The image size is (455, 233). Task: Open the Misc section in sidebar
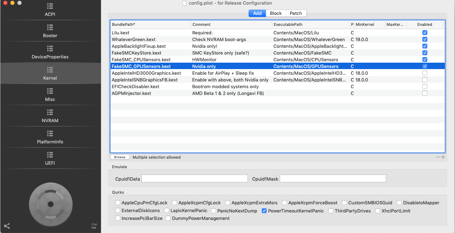(x=50, y=95)
